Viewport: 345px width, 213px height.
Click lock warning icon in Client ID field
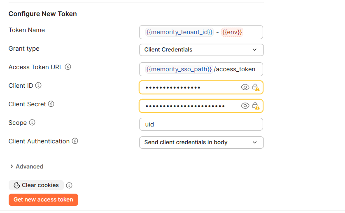pyautogui.click(x=256, y=87)
